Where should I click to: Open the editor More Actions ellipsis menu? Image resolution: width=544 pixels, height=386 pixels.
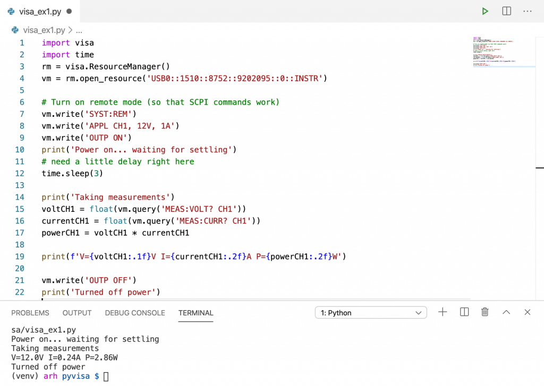pyautogui.click(x=528, y=12)
